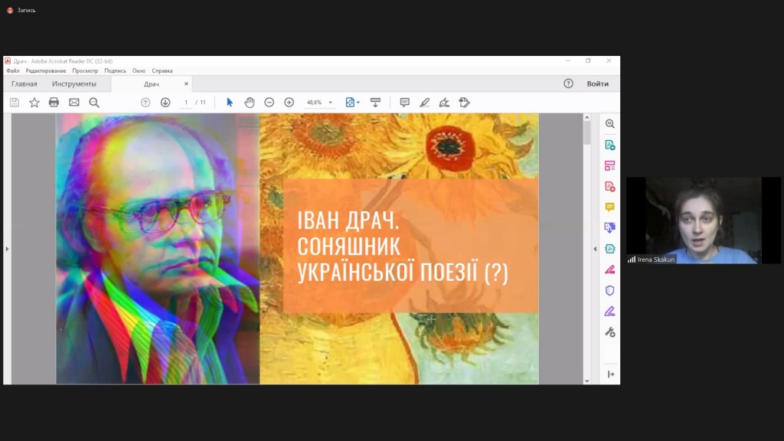The height and width of the screenshot is (441, 784).
Task: Switch to the Главная tab
Action: (x=24, y=84)
